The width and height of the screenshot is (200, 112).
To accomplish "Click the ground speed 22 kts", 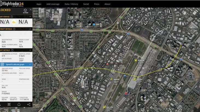I will (5, 70).
